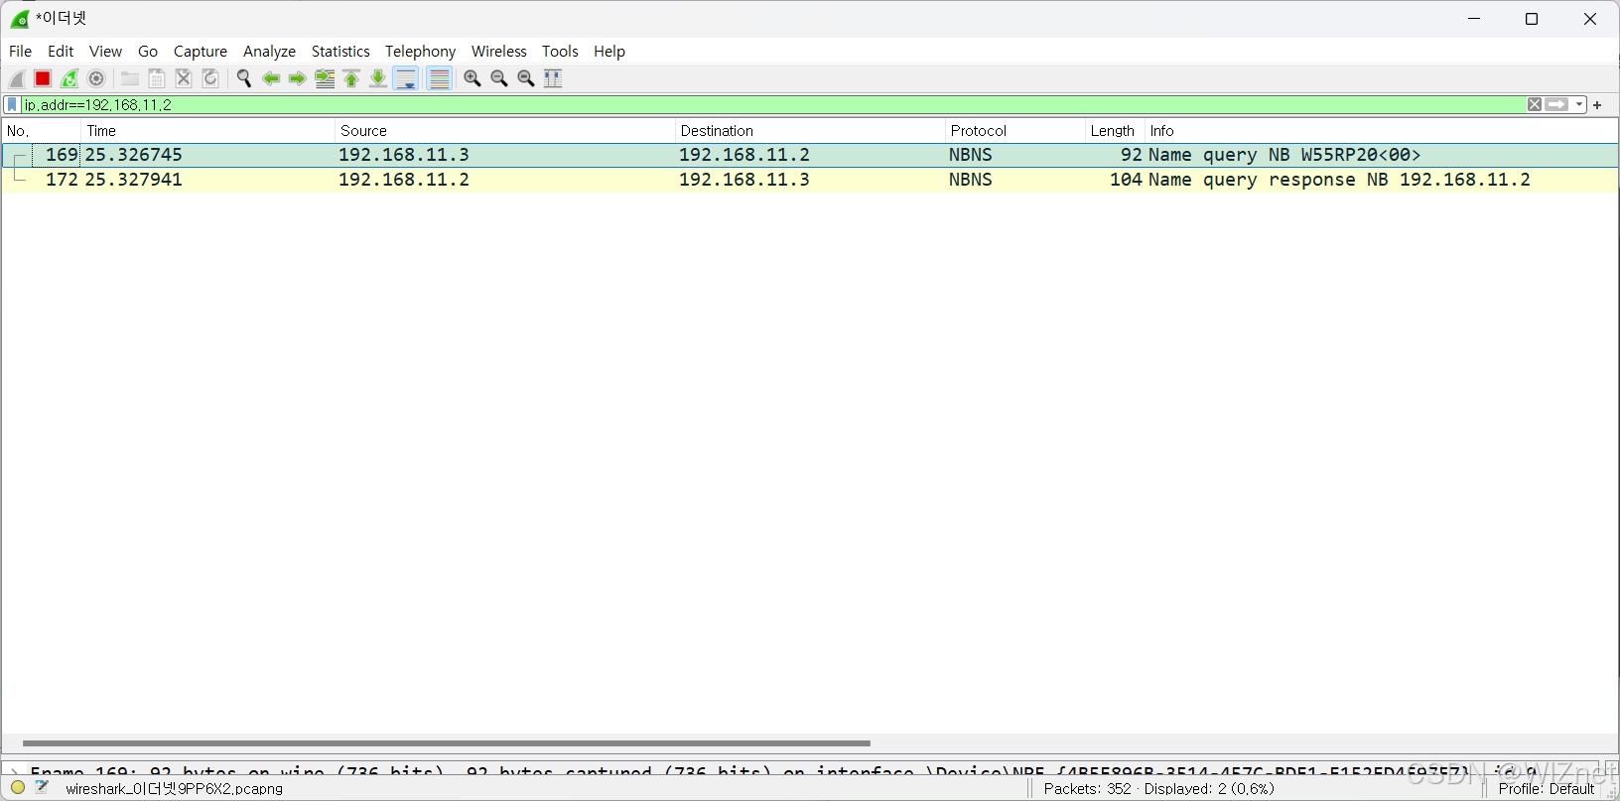Apply the display filter arrow button
The height and width of the screenshot is (801, 1620).
1556,104
